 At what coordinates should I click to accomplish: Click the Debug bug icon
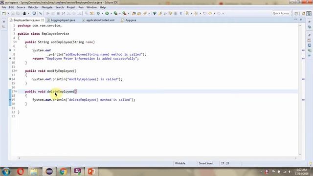[98, 13]
